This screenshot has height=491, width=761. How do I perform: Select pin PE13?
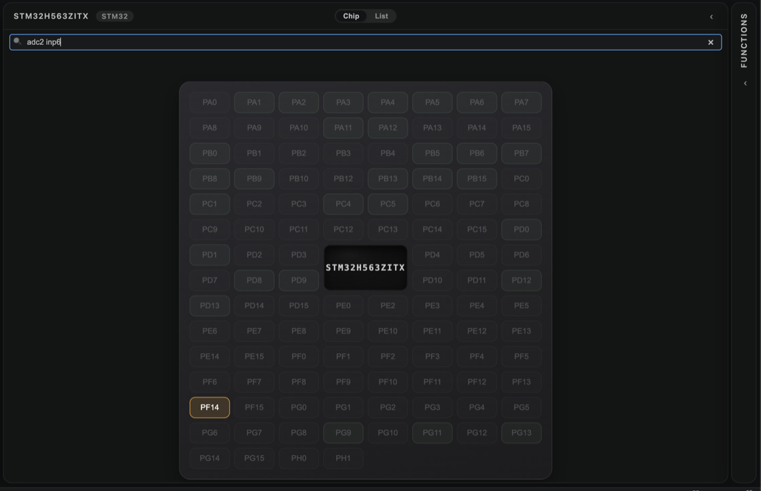[521, 331]
